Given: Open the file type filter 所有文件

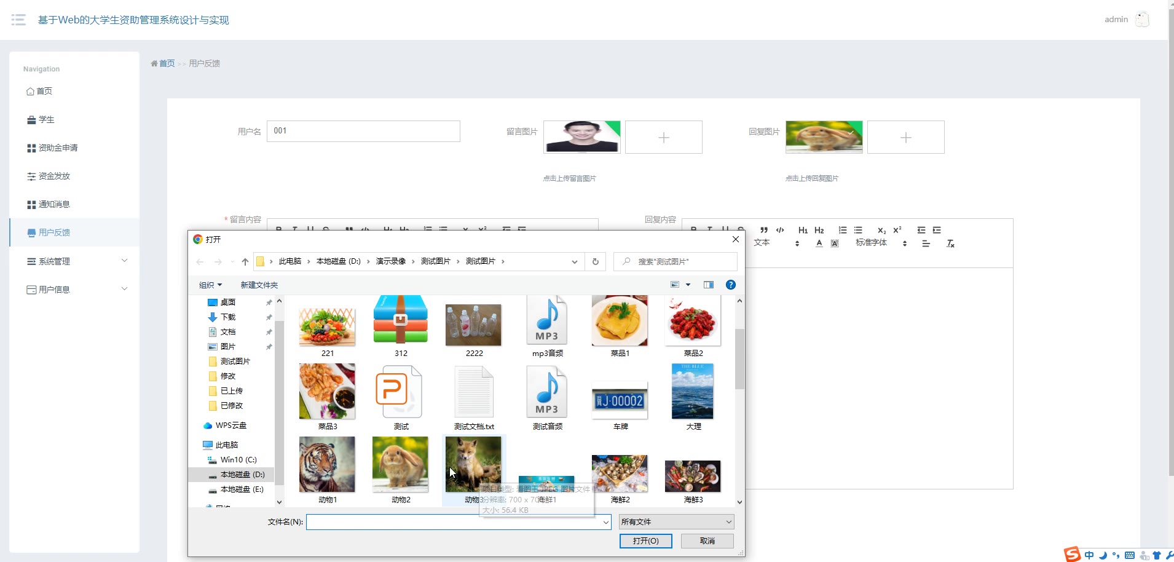Looking at the screenshot, I should (676, 522).
